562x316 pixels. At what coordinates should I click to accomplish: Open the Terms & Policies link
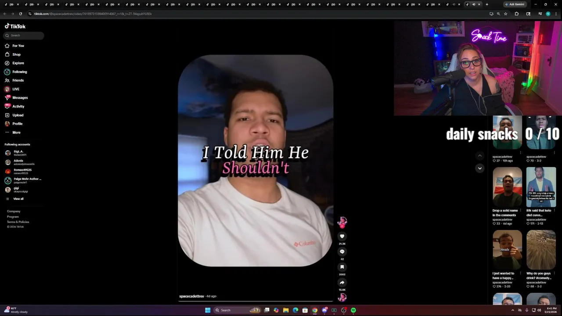tap(18, 222)
